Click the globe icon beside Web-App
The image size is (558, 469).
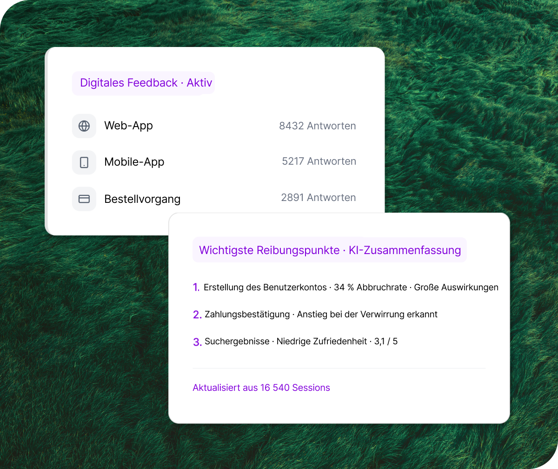click(x=84, y=126)
